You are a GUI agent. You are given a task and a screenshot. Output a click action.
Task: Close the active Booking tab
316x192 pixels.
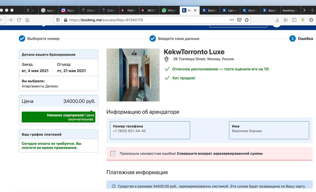tap(195, 10)
